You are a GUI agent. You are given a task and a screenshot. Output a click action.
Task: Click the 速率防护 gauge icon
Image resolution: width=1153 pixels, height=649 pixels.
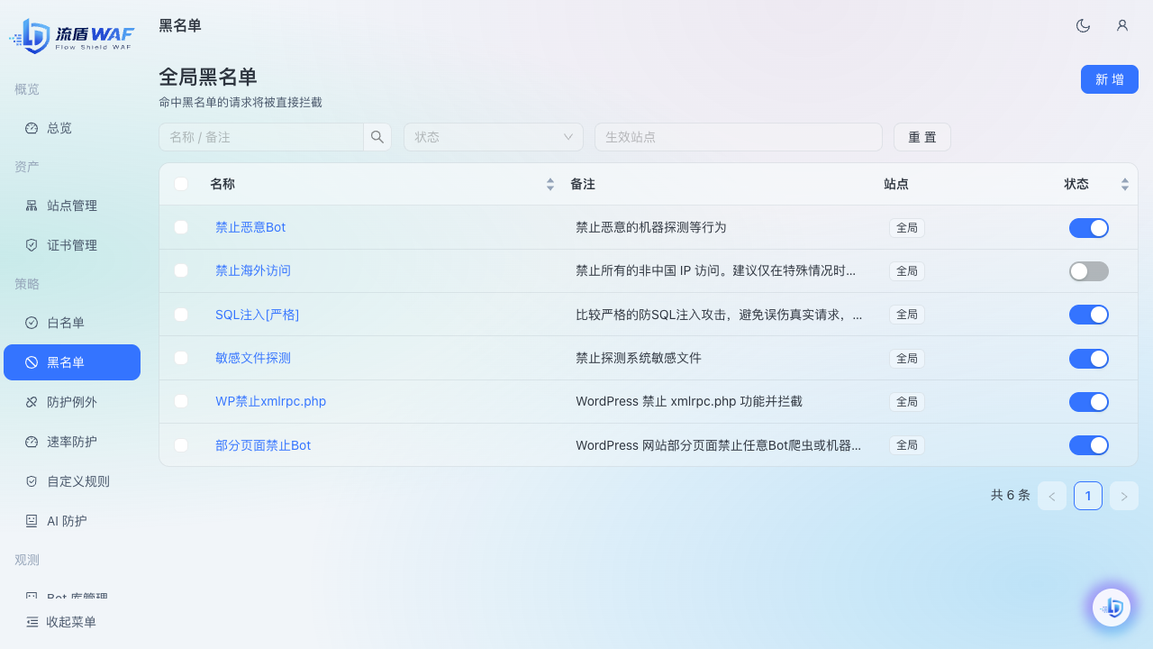coord(32,442)
